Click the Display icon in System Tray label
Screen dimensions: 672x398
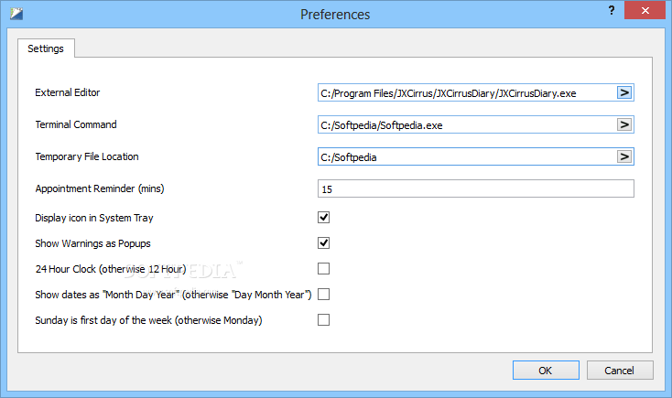tap(94, 218)
